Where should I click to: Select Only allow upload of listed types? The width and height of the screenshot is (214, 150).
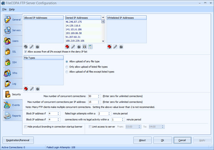pos(67,67)
